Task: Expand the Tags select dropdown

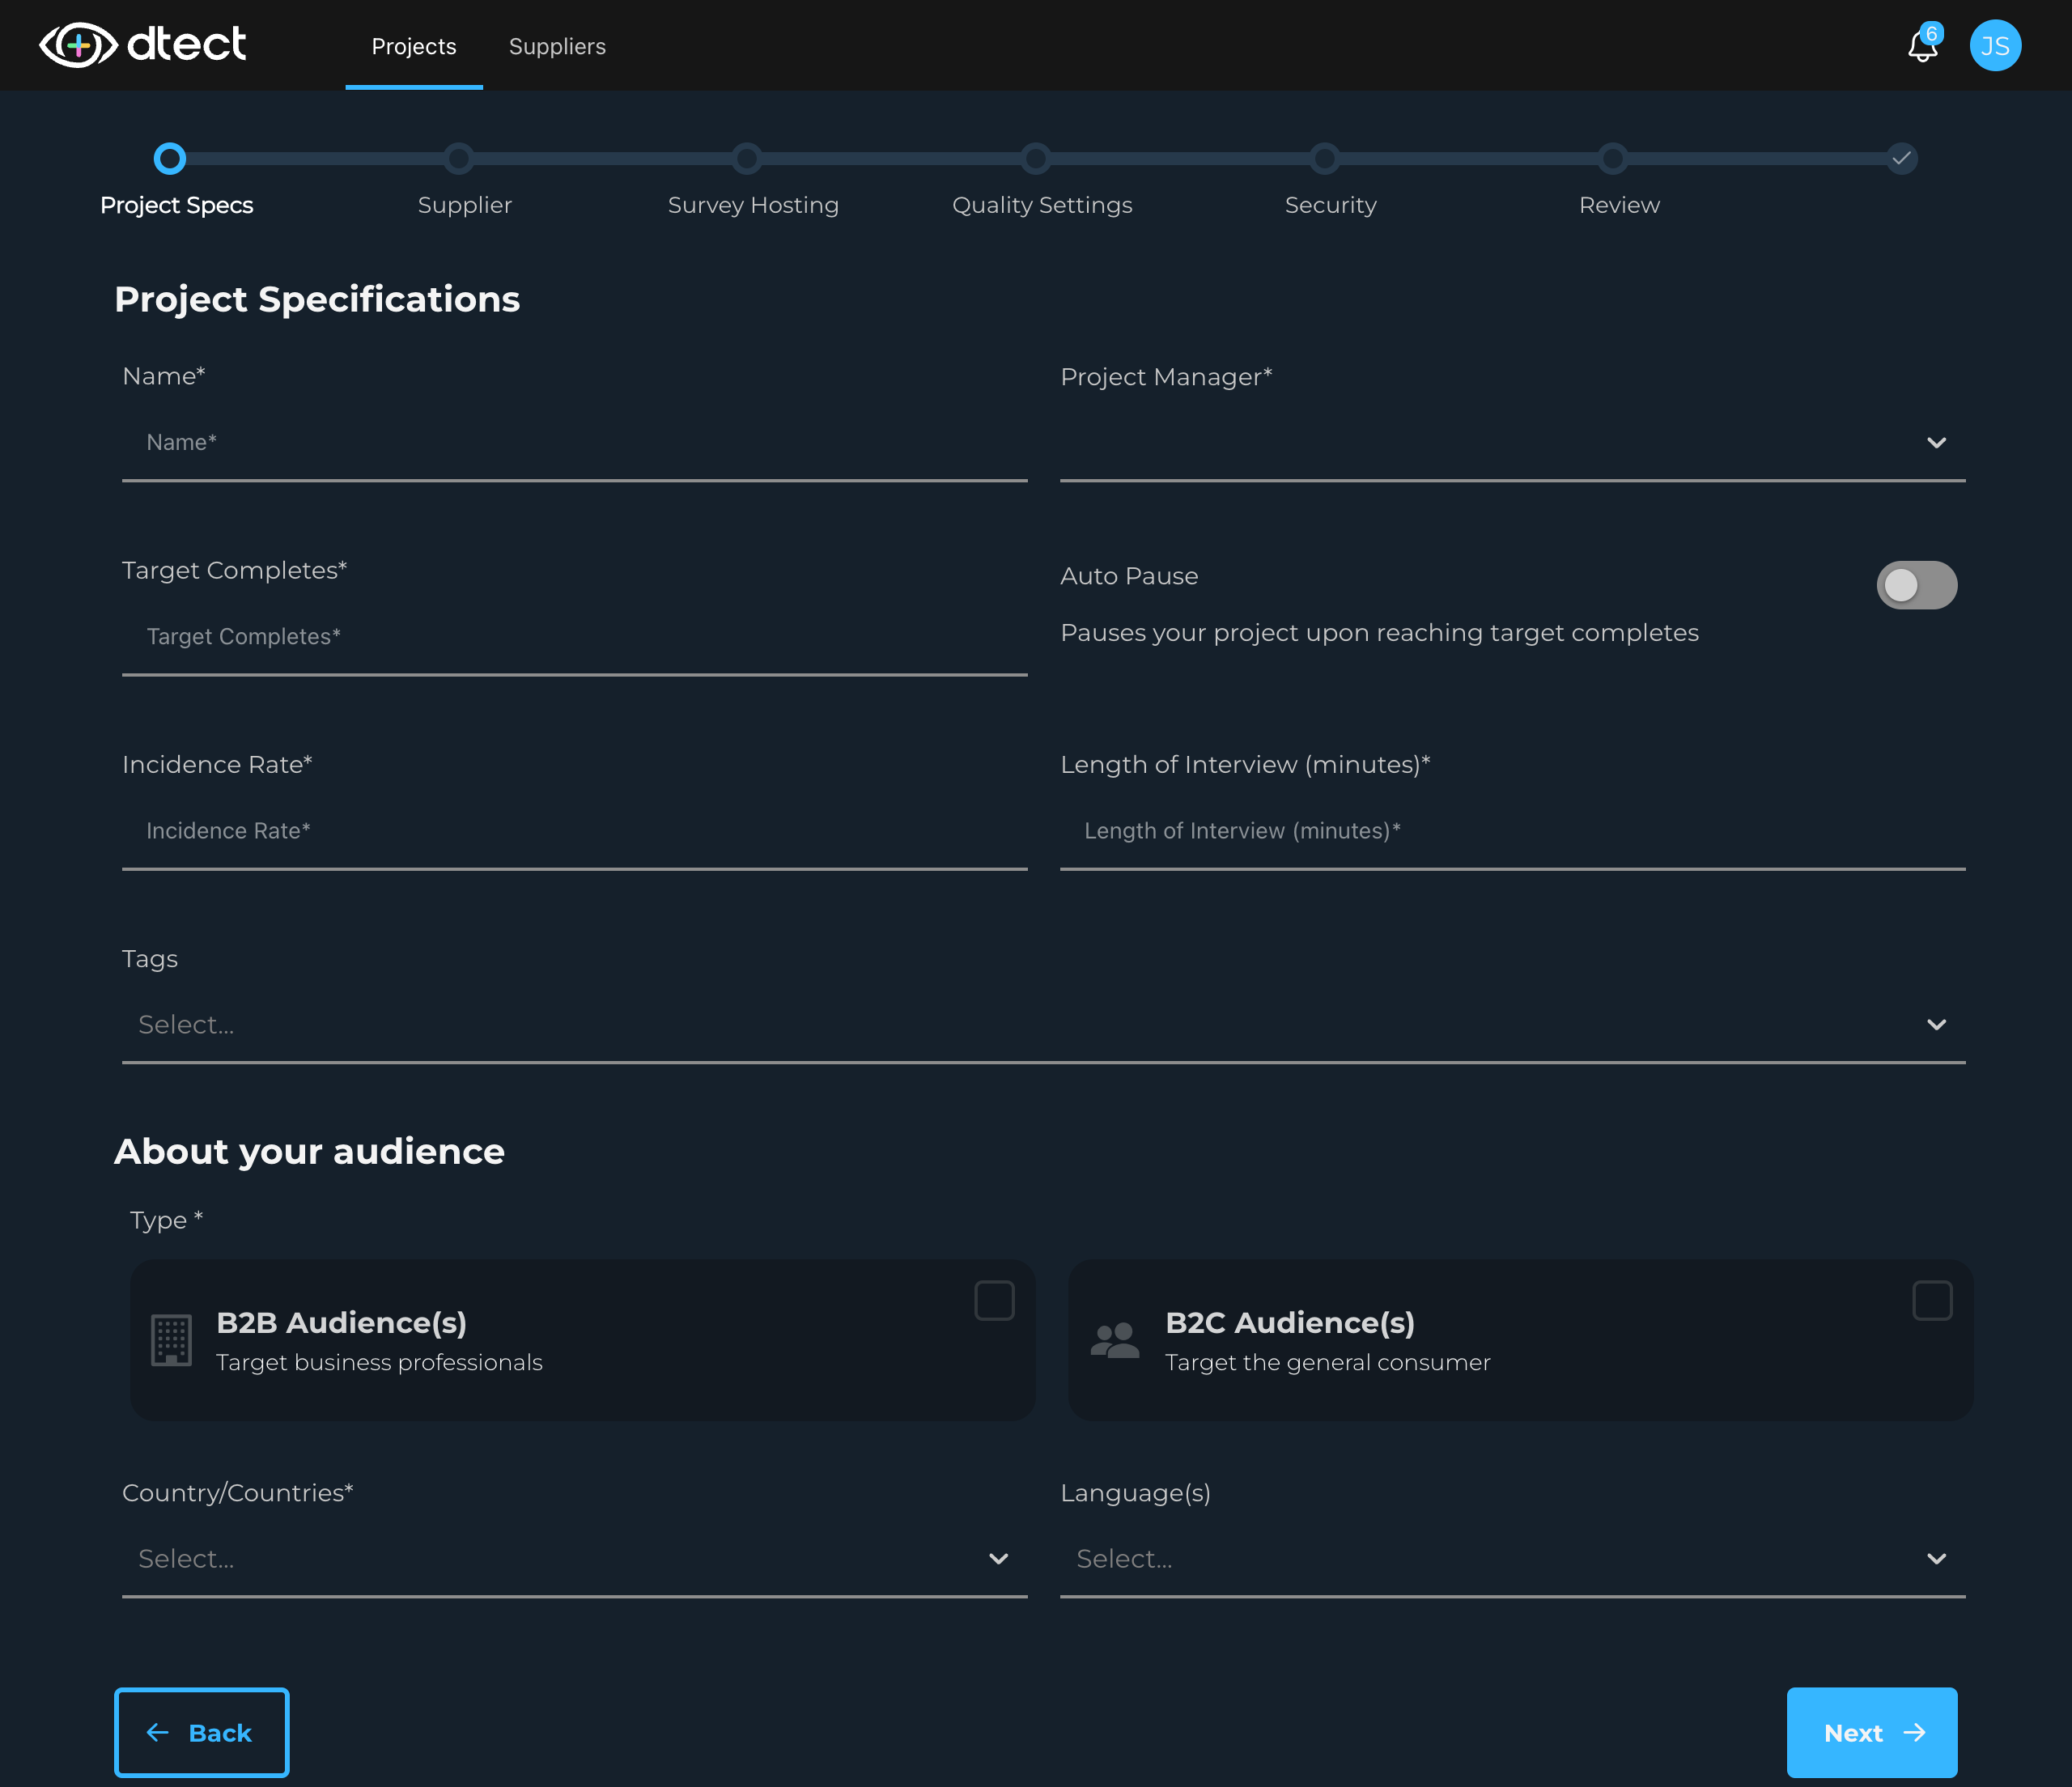Action: point(1043,1025)
